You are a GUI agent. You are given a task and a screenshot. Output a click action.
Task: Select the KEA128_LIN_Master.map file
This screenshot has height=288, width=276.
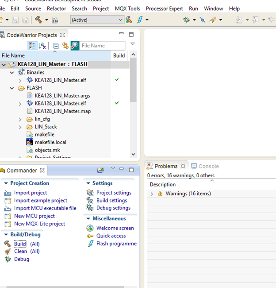tap(63, 111)
